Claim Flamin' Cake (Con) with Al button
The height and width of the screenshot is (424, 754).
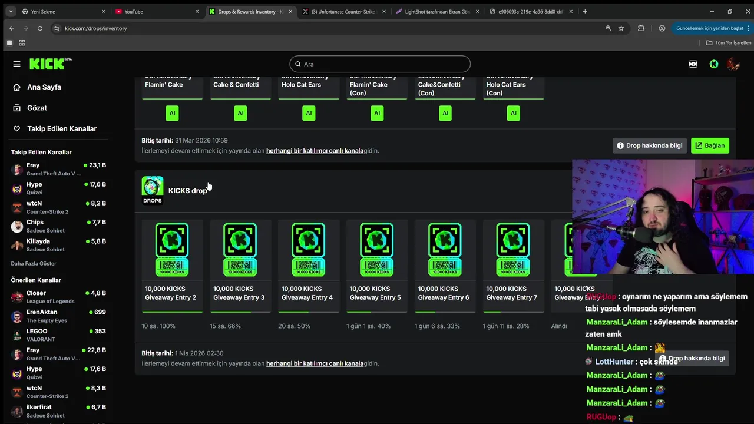point(377,113)
